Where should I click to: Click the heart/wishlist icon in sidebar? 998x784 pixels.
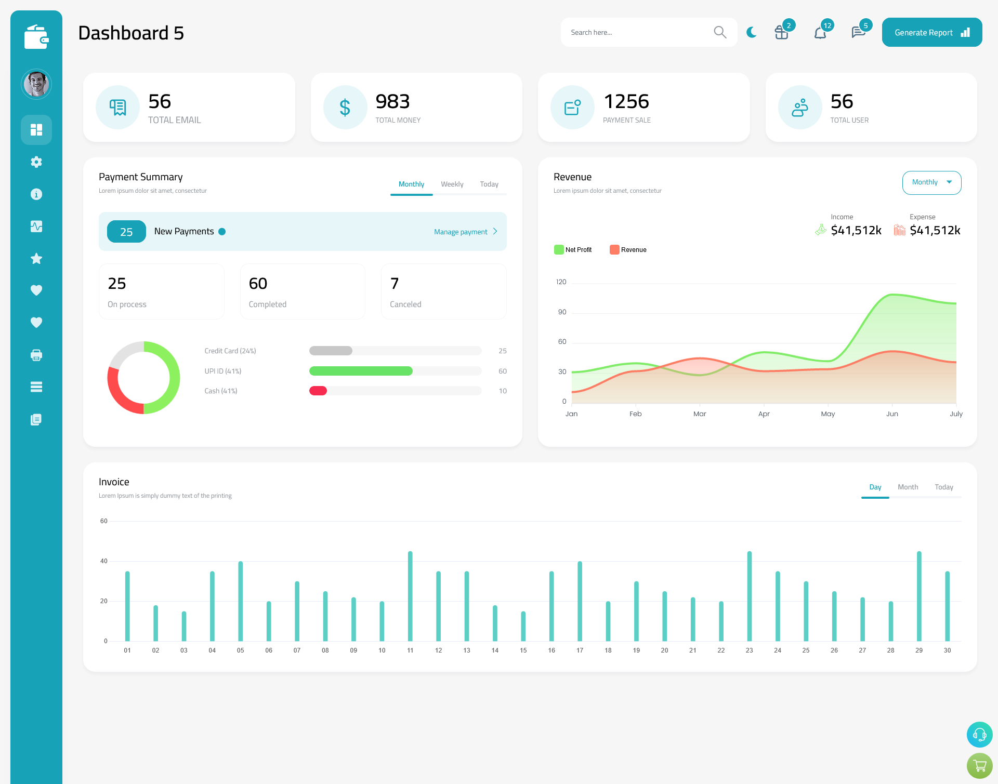pos(36,290)
